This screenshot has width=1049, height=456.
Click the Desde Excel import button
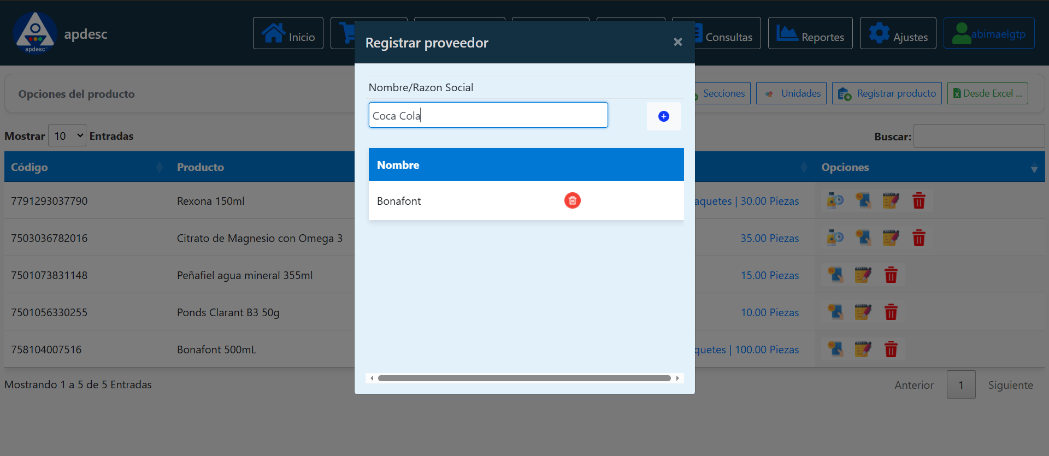click(987, 93)
